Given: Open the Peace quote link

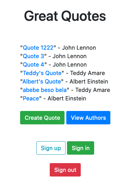Looking at the screenshot, I should pos(31,98).
